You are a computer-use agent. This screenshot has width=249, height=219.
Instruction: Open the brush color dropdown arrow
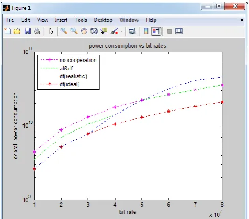coord(122,31)
